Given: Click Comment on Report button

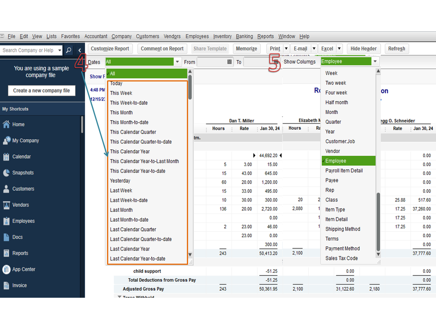Looking at the screenshot, I should click(x=162, y=48).
